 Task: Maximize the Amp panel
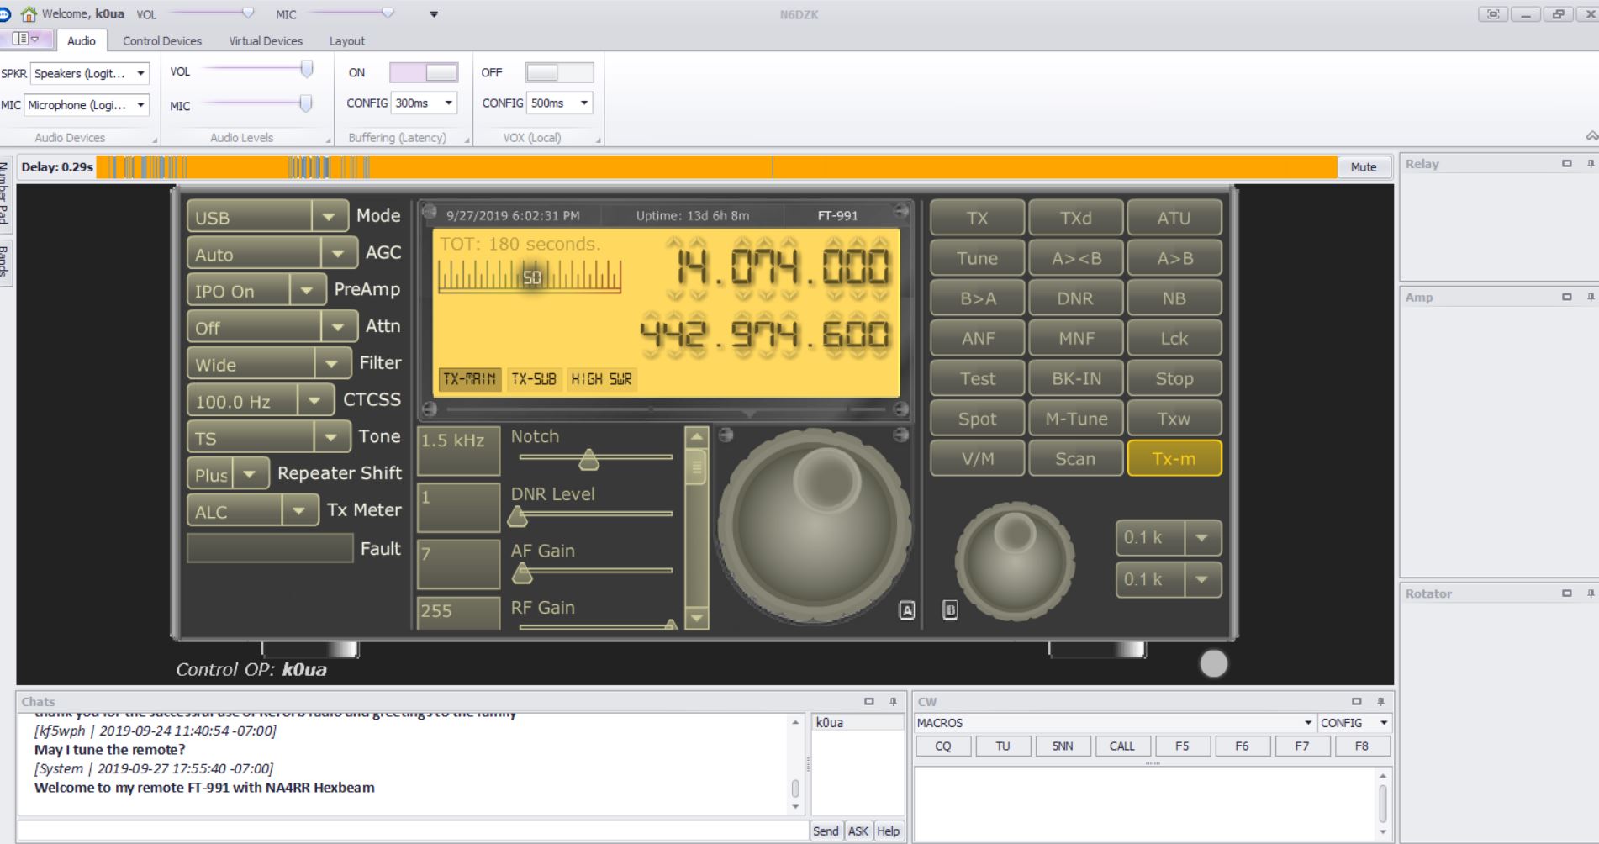click(x=1566, y=297)
